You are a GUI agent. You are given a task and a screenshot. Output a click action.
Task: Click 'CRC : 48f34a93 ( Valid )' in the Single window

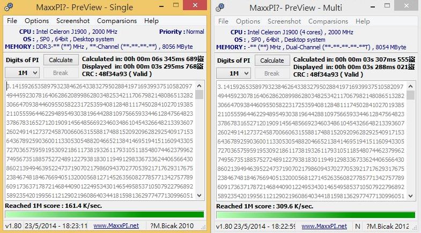point(117,74)
